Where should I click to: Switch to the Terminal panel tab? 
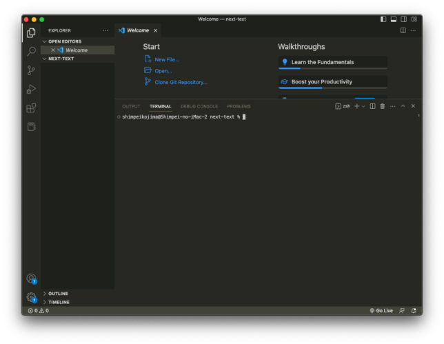coord(160,106)
